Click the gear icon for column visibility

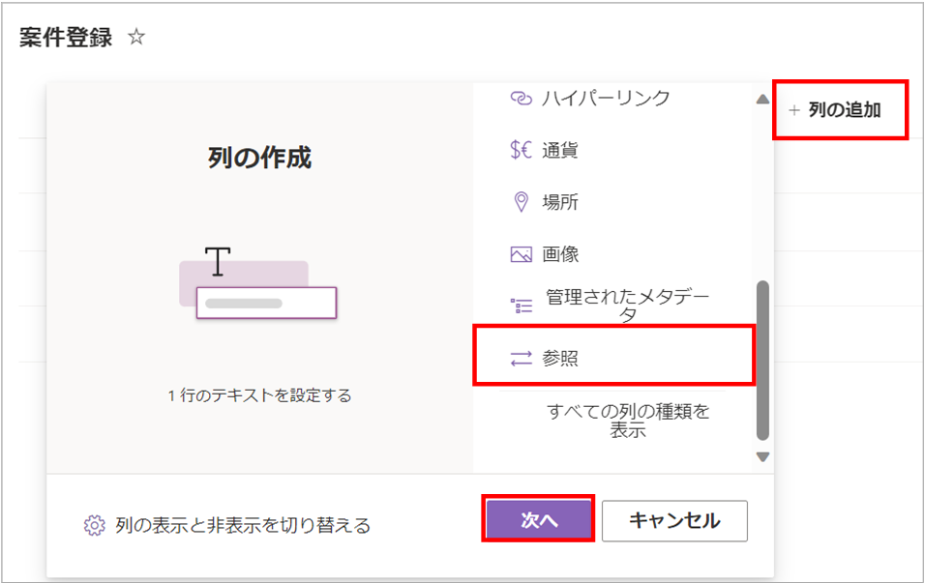[95, 525]
